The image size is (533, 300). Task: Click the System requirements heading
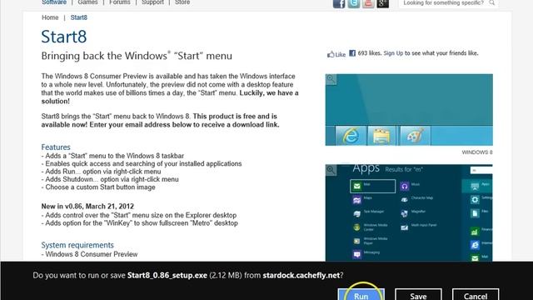[x=77, y=245]
